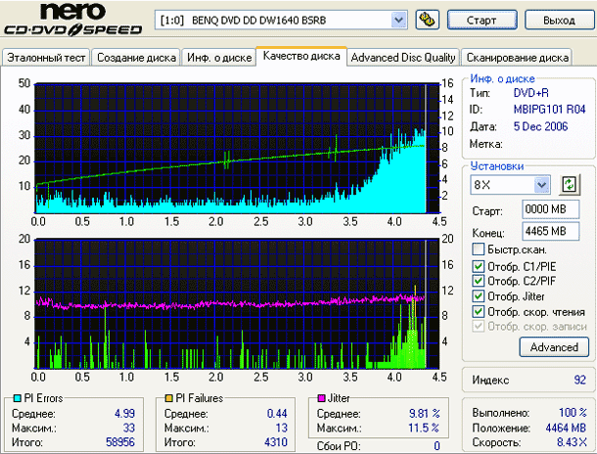597x454 pixels.
Task: Click the yellow PI Failures legend square
Action: pyautogui.click(x=169, y=398)
